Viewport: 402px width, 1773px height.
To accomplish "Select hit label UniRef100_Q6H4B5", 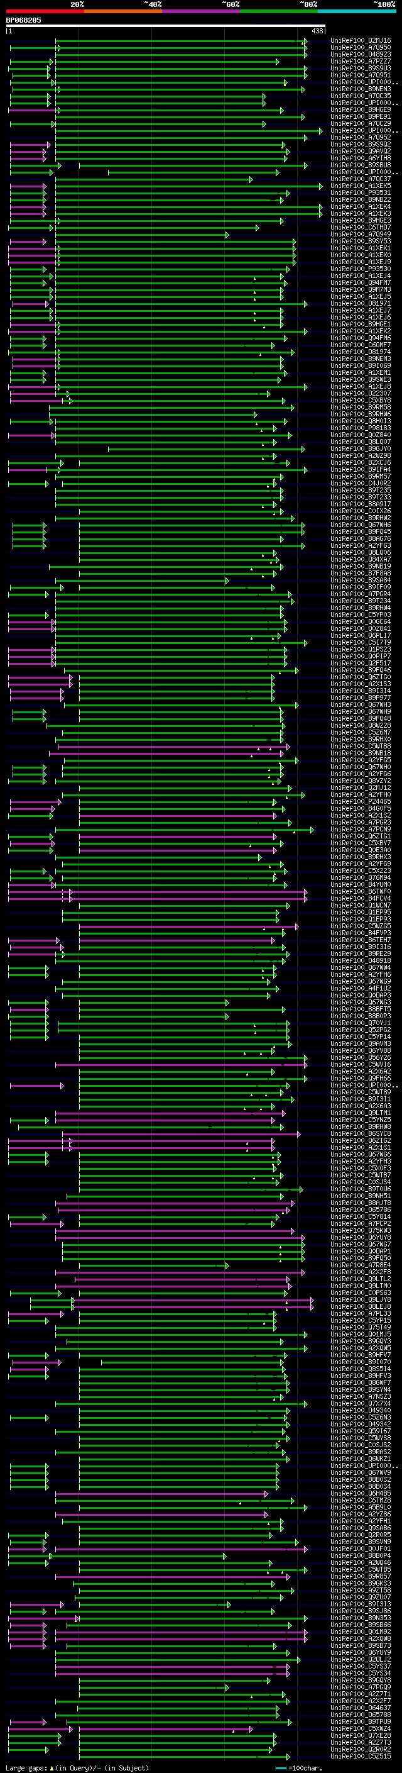I will 361,1494.
